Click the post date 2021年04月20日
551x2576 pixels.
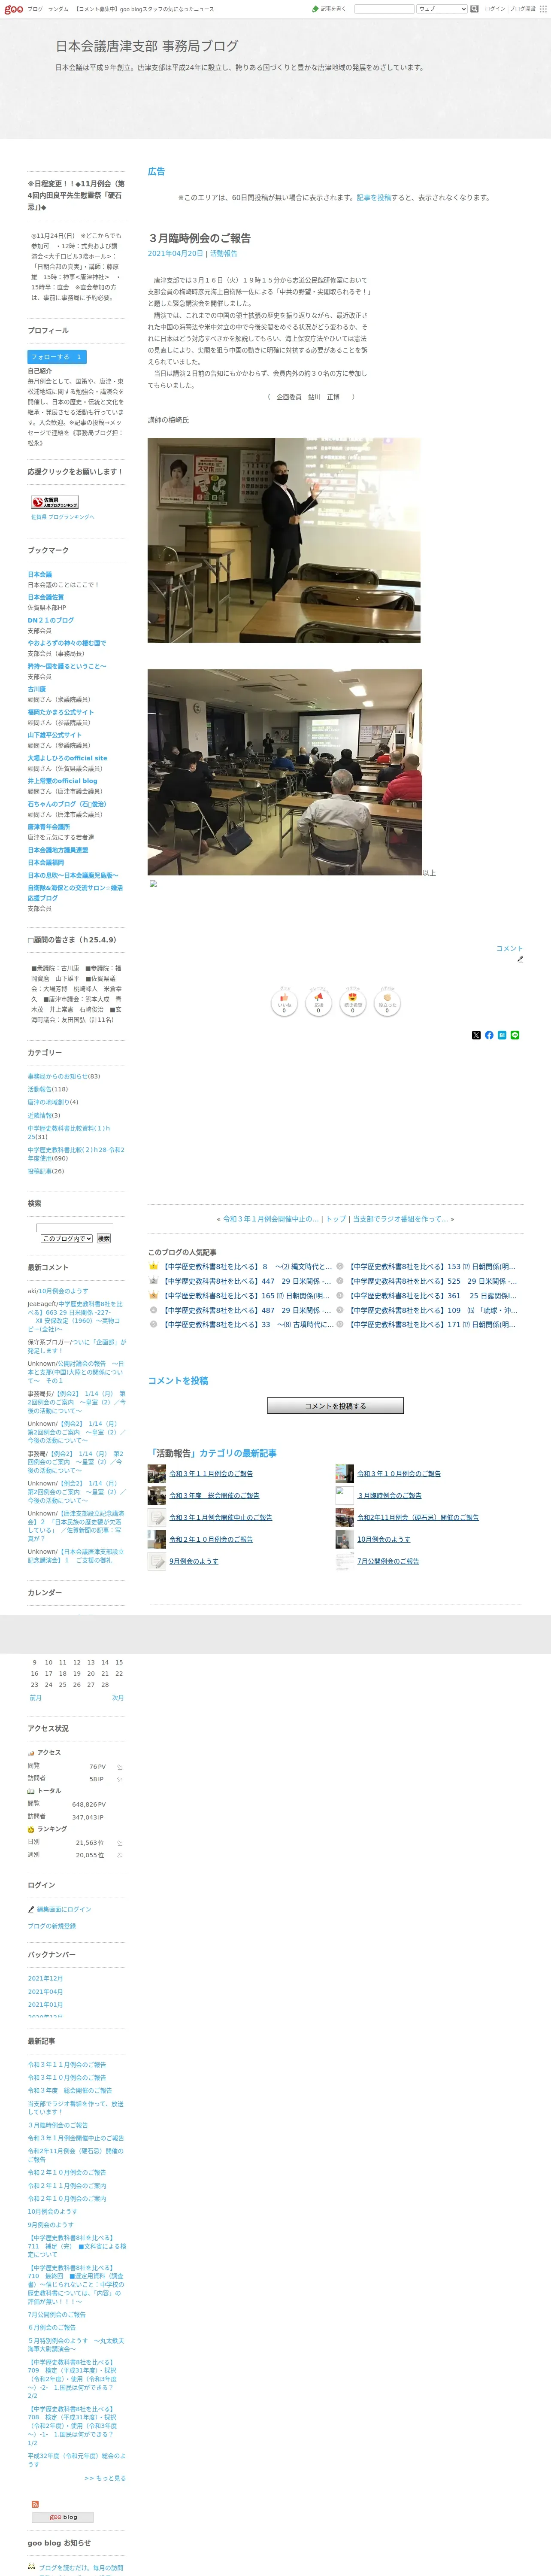click(175, 254)
